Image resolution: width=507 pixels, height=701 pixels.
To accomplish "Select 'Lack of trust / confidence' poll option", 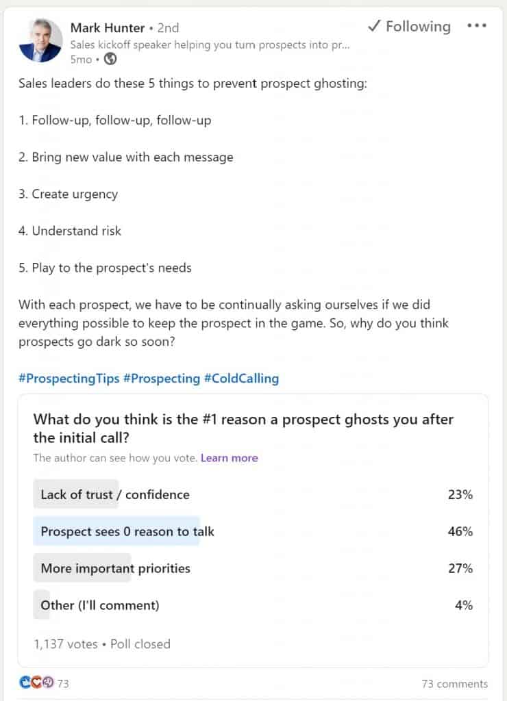I will click(115, 494).
